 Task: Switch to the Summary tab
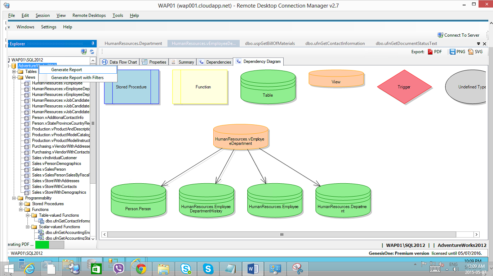click(183, 62)
